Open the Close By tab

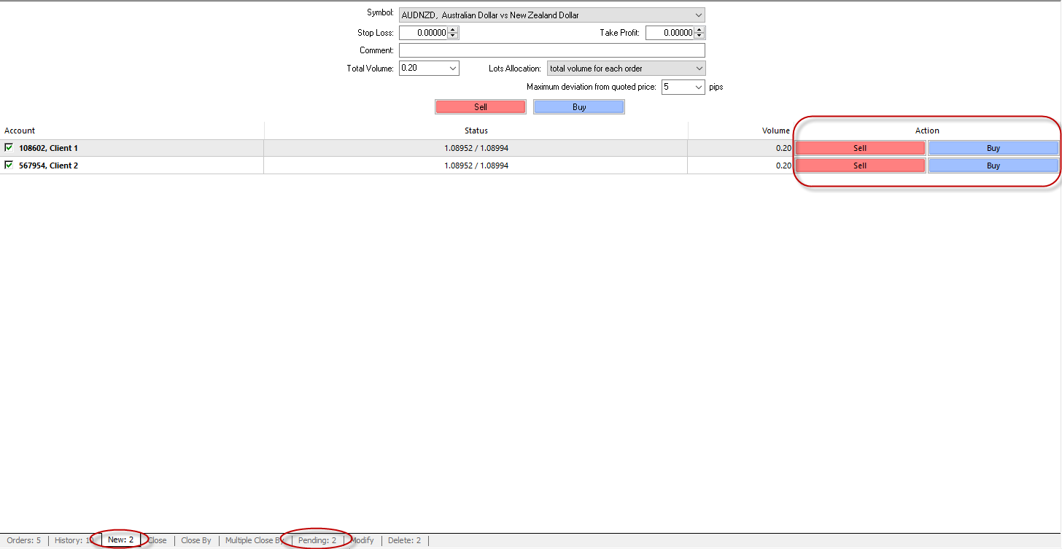pos(195,540)
